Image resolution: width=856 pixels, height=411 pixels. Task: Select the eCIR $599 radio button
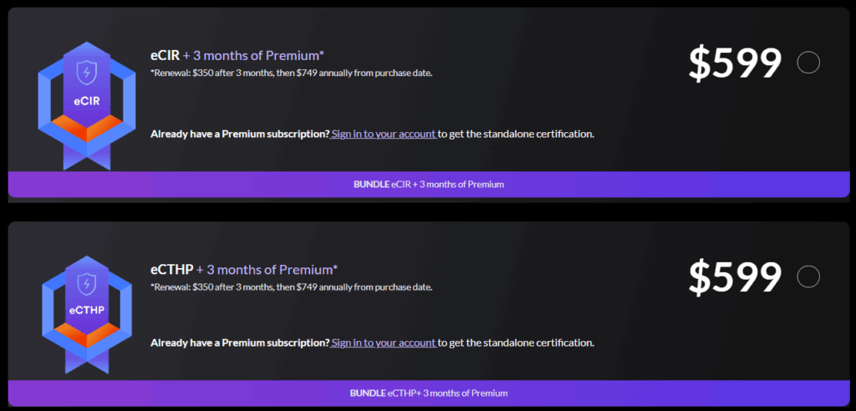point(808,63)
